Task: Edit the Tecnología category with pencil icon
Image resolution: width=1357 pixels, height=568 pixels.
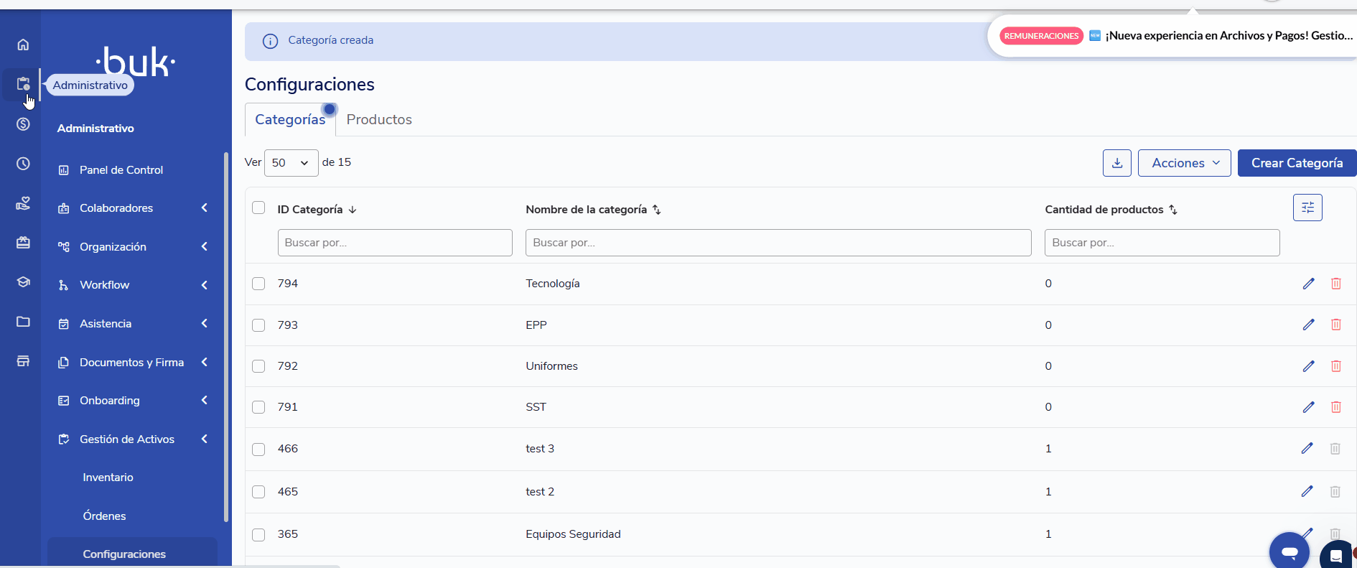Action: point(1308,284)
